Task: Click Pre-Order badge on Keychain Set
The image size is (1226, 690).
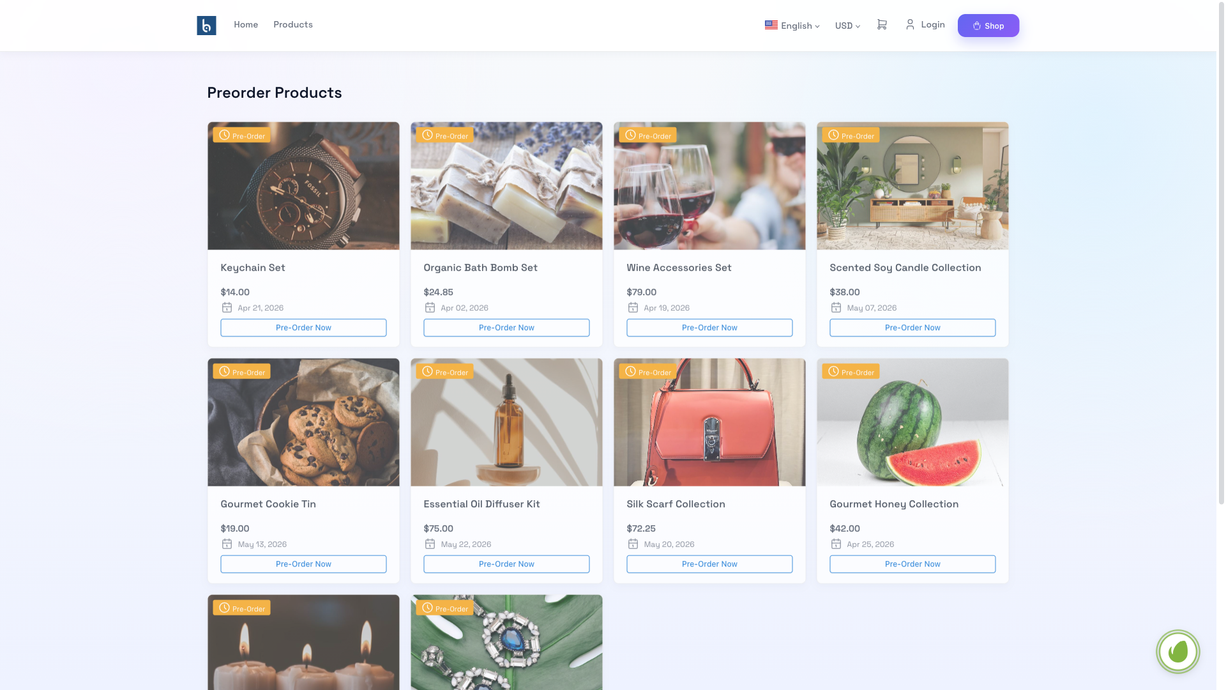Action: 242,135
